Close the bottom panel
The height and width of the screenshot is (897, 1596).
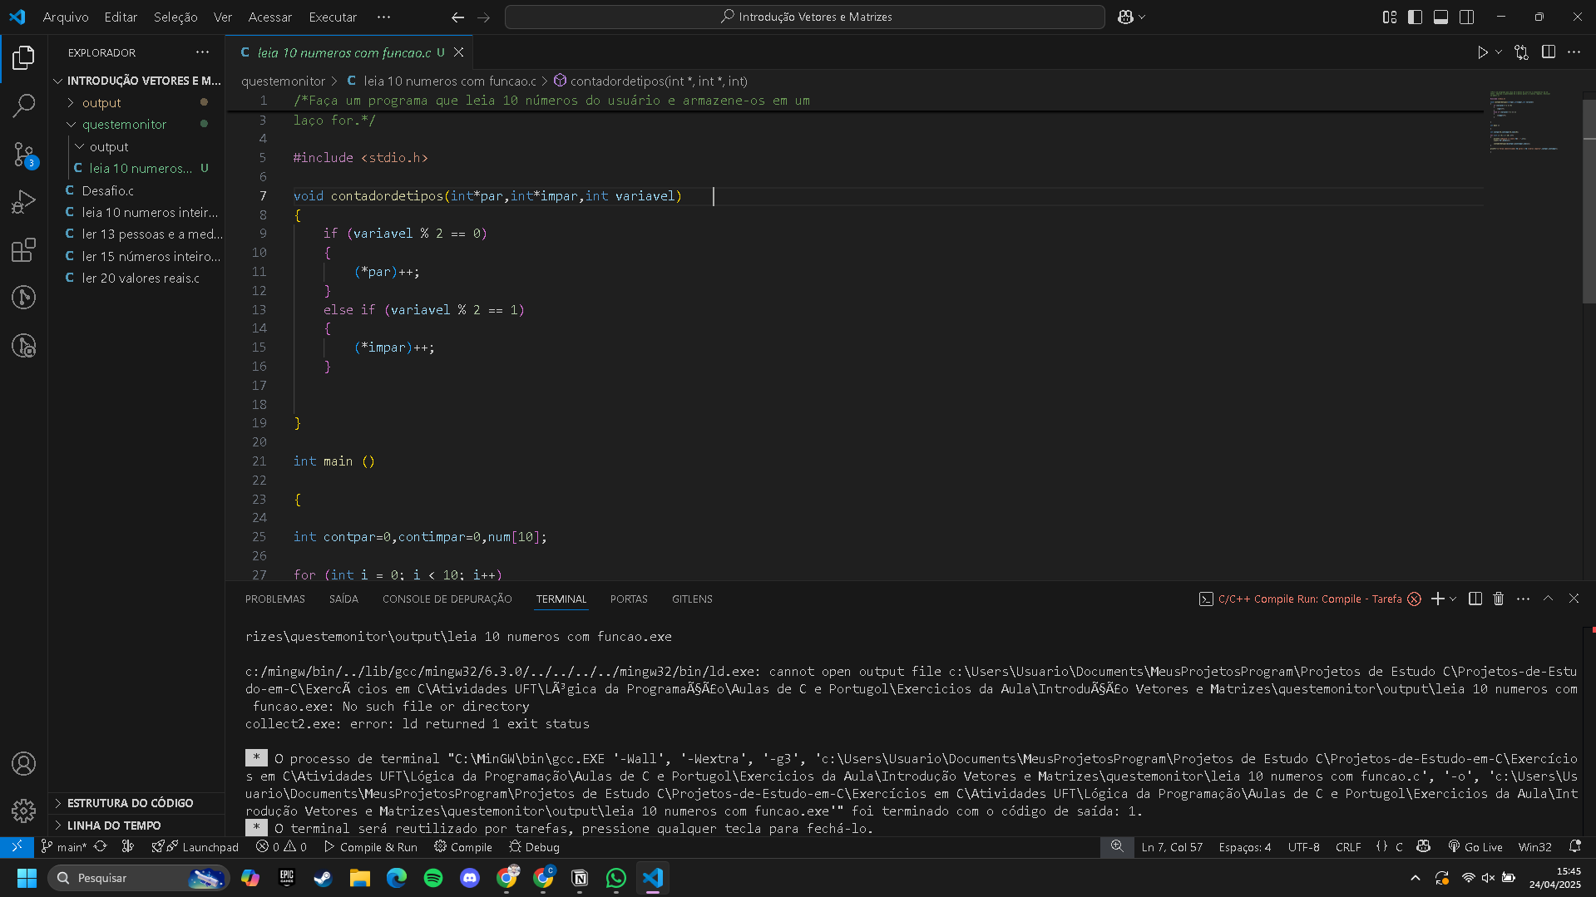1574,599
